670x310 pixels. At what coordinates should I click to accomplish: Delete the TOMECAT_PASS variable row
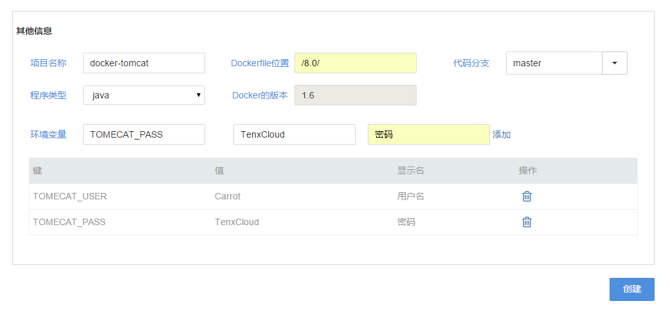pos(527,222)
